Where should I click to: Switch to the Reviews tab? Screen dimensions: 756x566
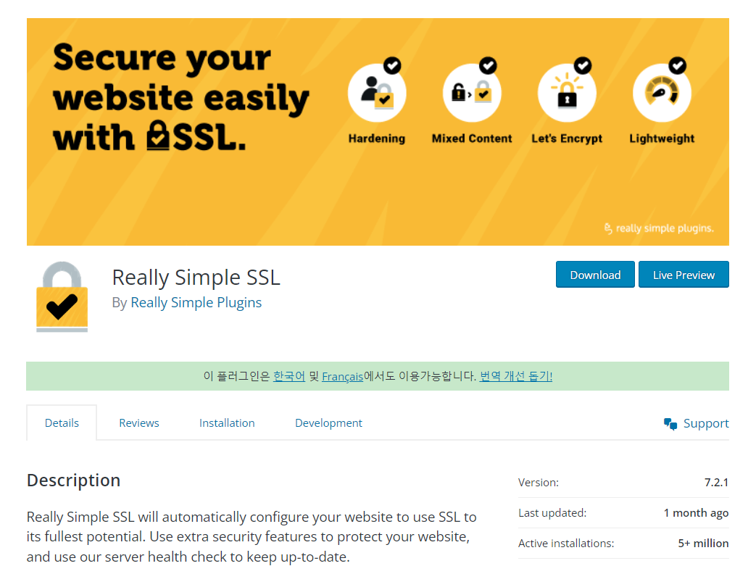coord(138,423)
